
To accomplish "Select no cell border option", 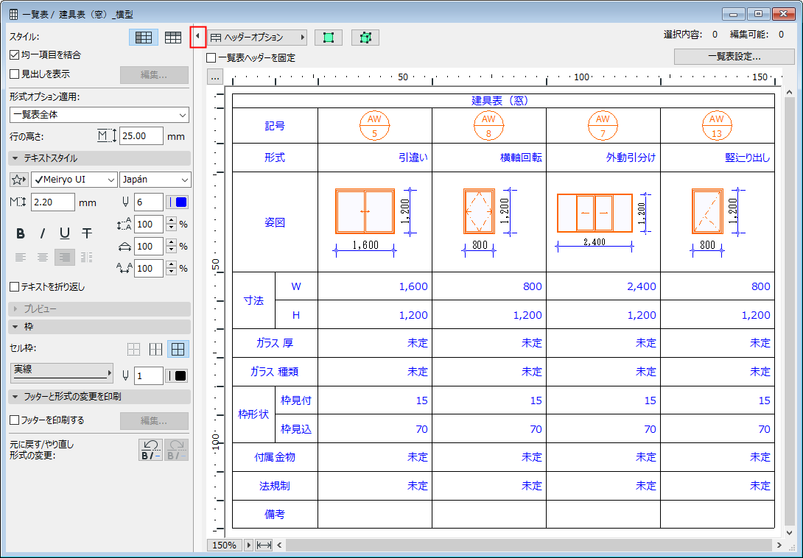I will (x=133, y=349).
